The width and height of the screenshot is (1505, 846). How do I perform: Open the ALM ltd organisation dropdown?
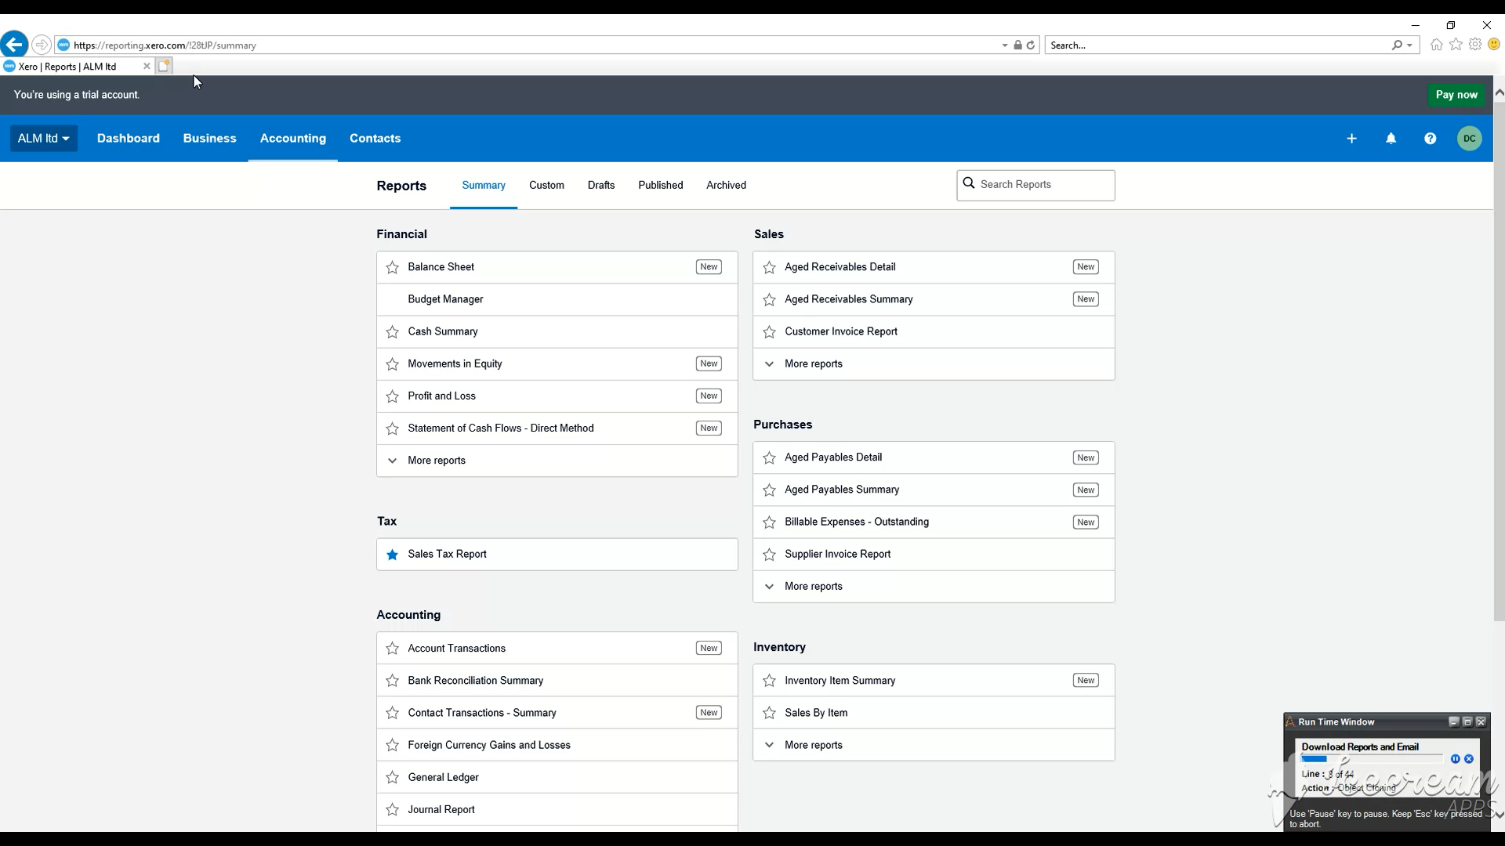click(44, 139)
